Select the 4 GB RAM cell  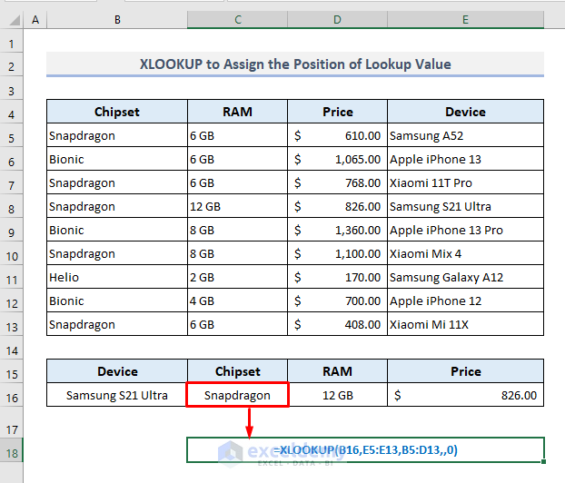237,301
